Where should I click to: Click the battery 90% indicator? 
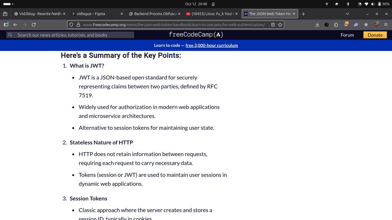click(x=384, y=4)
